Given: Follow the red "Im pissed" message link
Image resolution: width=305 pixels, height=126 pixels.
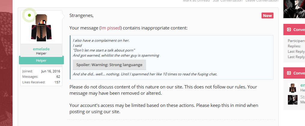Looking at the screenshot, I should pyautogui.click(x=110, y=28).
